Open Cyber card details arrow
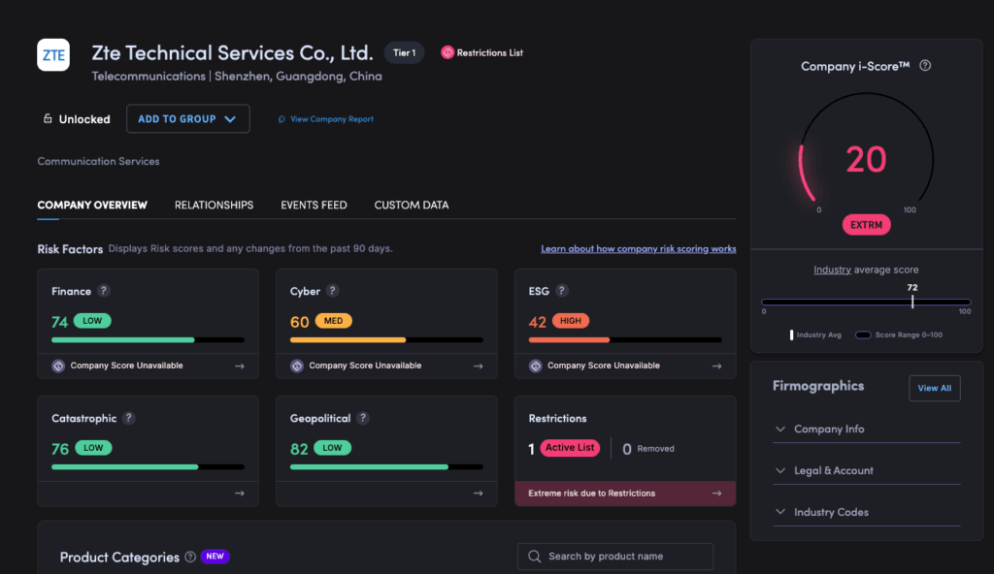The height and width of the screenshot is (574, 994). (478, 367)
